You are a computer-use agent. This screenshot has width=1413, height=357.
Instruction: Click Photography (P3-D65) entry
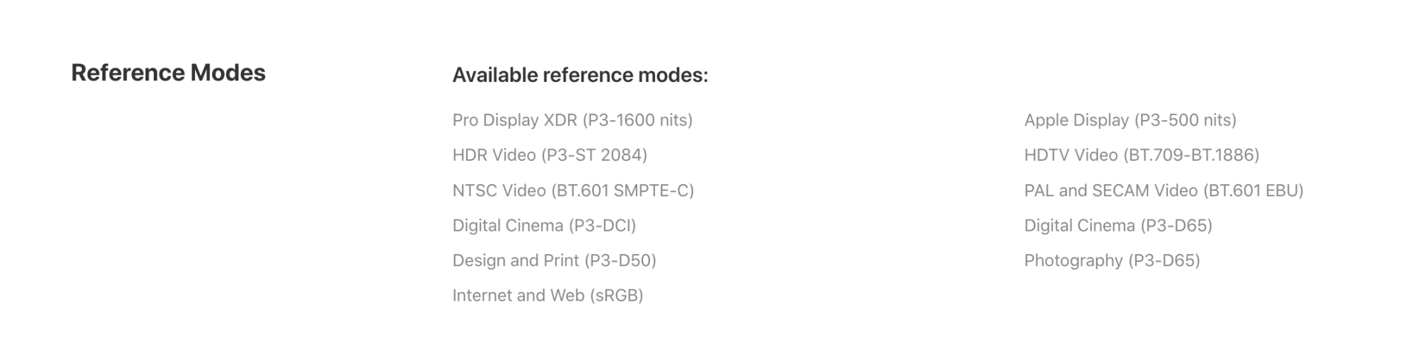1112,260
